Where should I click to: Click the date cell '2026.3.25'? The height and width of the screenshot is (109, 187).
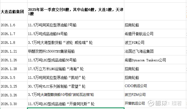(x=14, y=86)
